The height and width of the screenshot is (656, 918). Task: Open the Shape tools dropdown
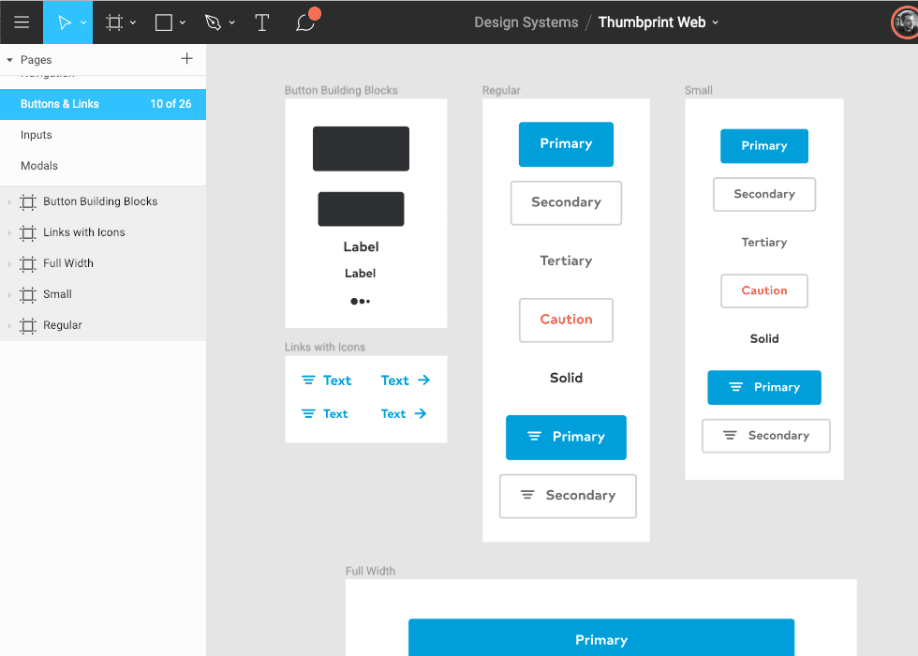(x=183, y=22)
